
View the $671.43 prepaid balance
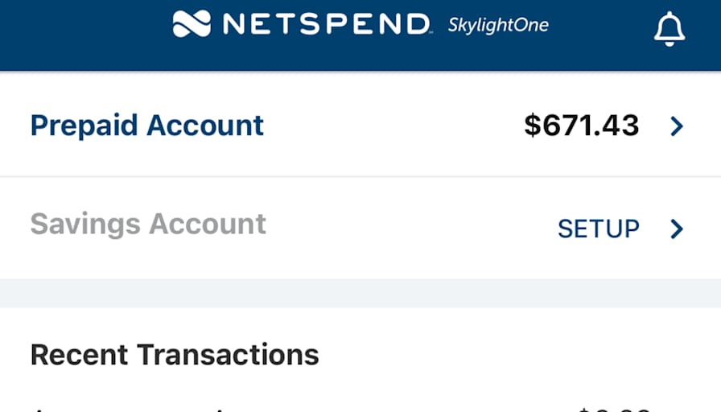point(581,125)
